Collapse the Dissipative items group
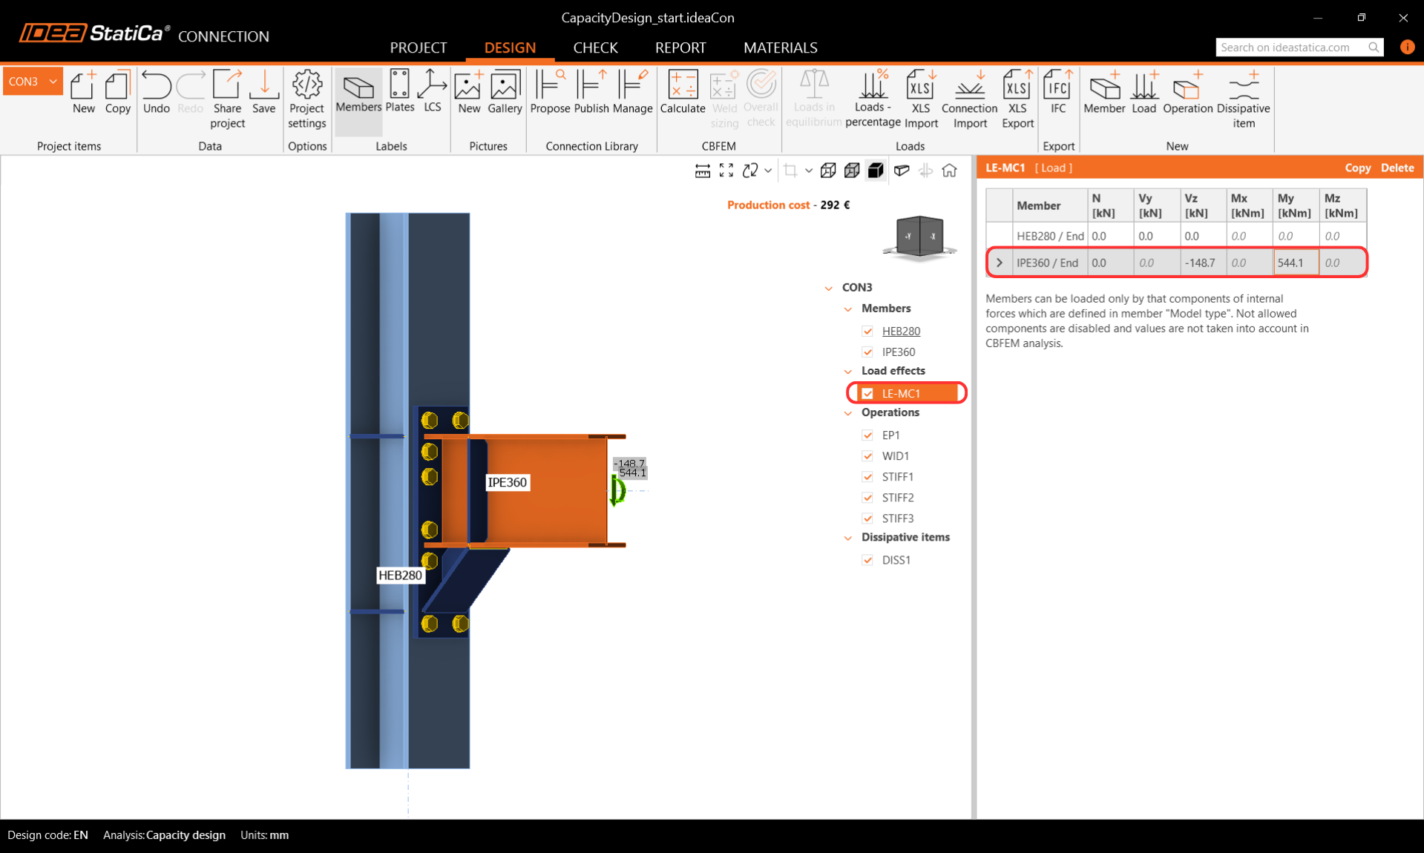1424x853 pixels. 848,538
